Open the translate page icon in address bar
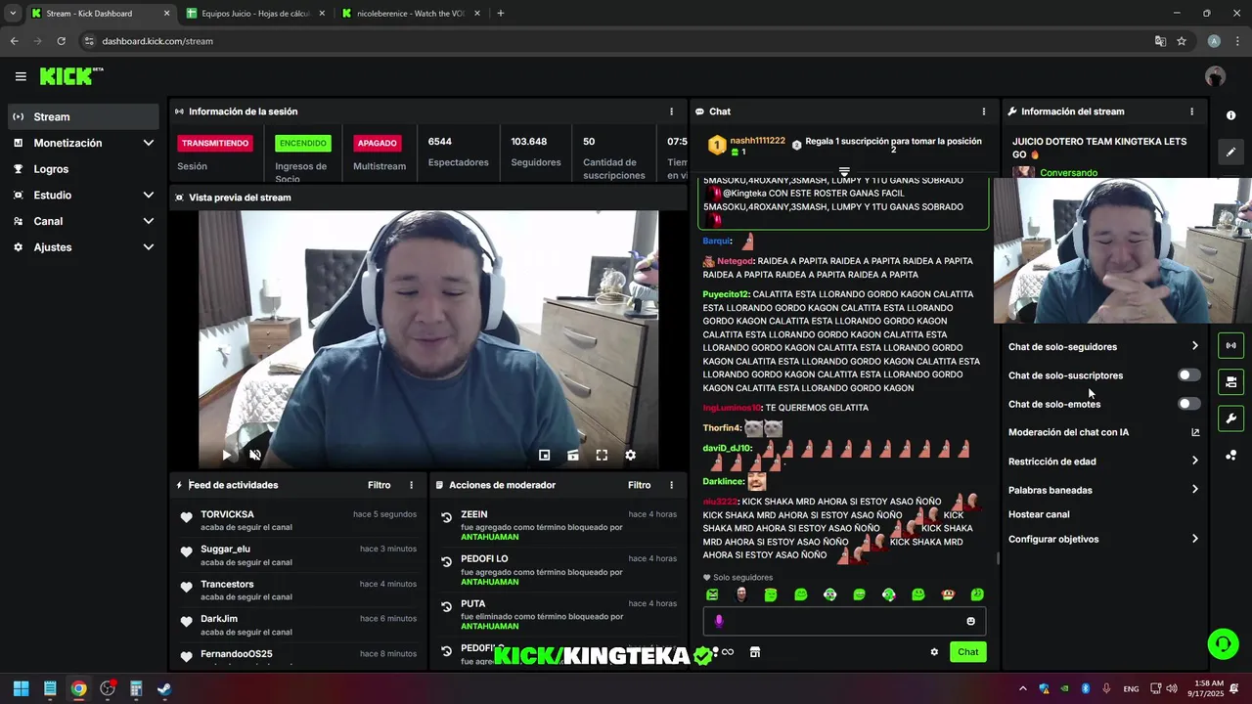The height and width of the screenshot is (704, 1252). click(1160, 41)
